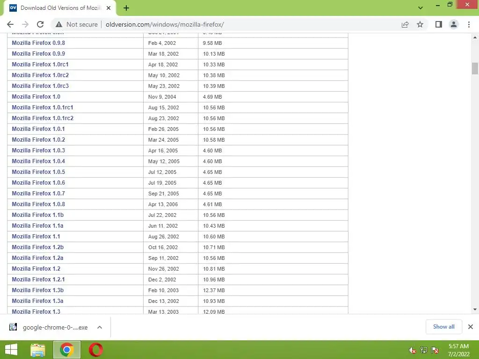
Task: Launch File Explorer from the taskbar
Action: click(38, 350)
